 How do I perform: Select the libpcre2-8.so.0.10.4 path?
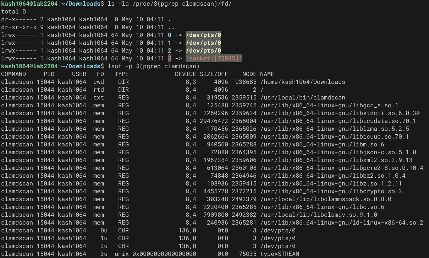pyautogui.click(x=342, y=168)
